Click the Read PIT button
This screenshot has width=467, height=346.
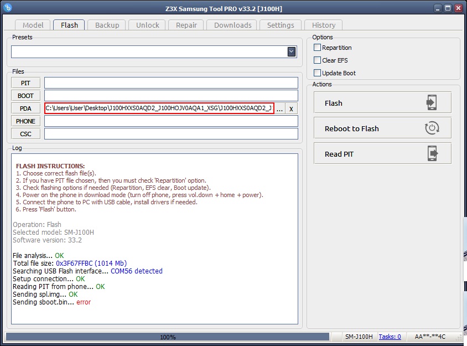click(x=382, y=153)
